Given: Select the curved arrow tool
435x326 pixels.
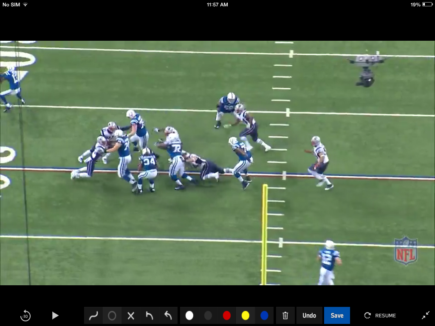Looking at the screenshot, I should 168,315.
